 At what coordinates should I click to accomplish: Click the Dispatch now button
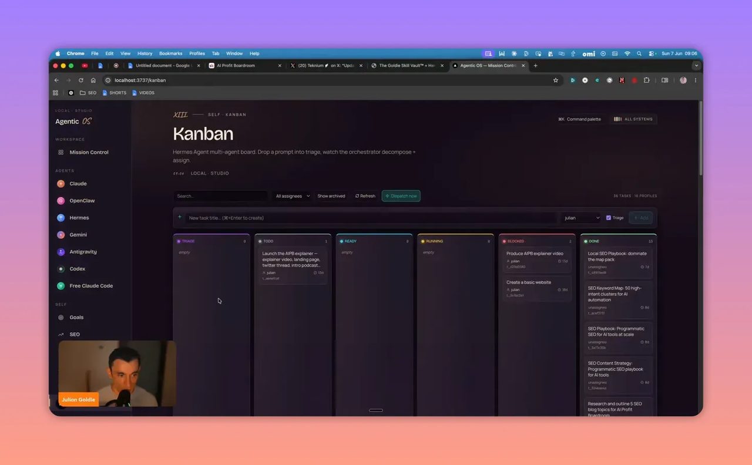(401, 196)
